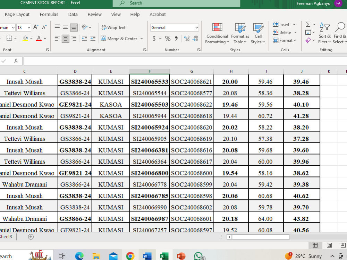Viewport: 347px width, 260px height.
Task: Open the Formulas tab
Action: click(49, 14)
